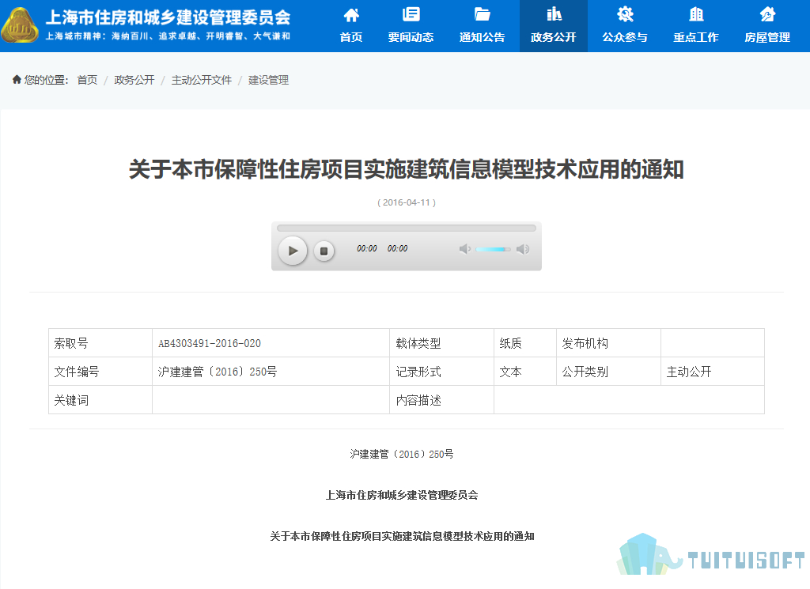Click body text 沪建建管（2016）250号 below table

401,454
